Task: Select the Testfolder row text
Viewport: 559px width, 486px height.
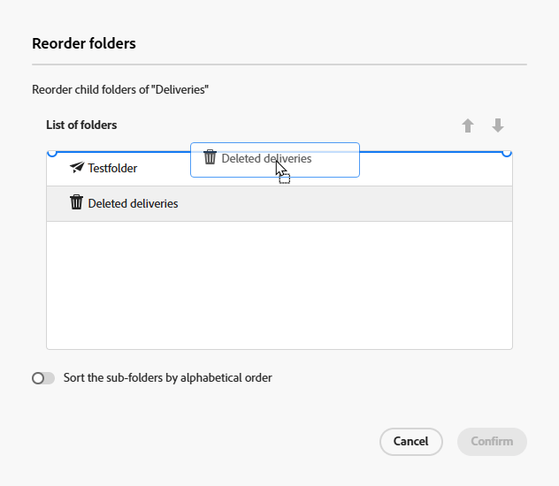Action: pyautogui.click(x=112, y=168)
